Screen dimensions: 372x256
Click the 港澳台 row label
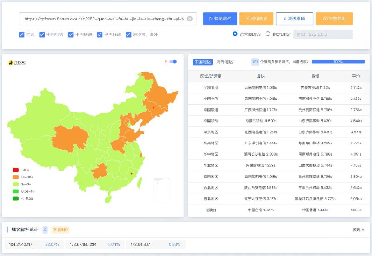[x=211, y=210]
